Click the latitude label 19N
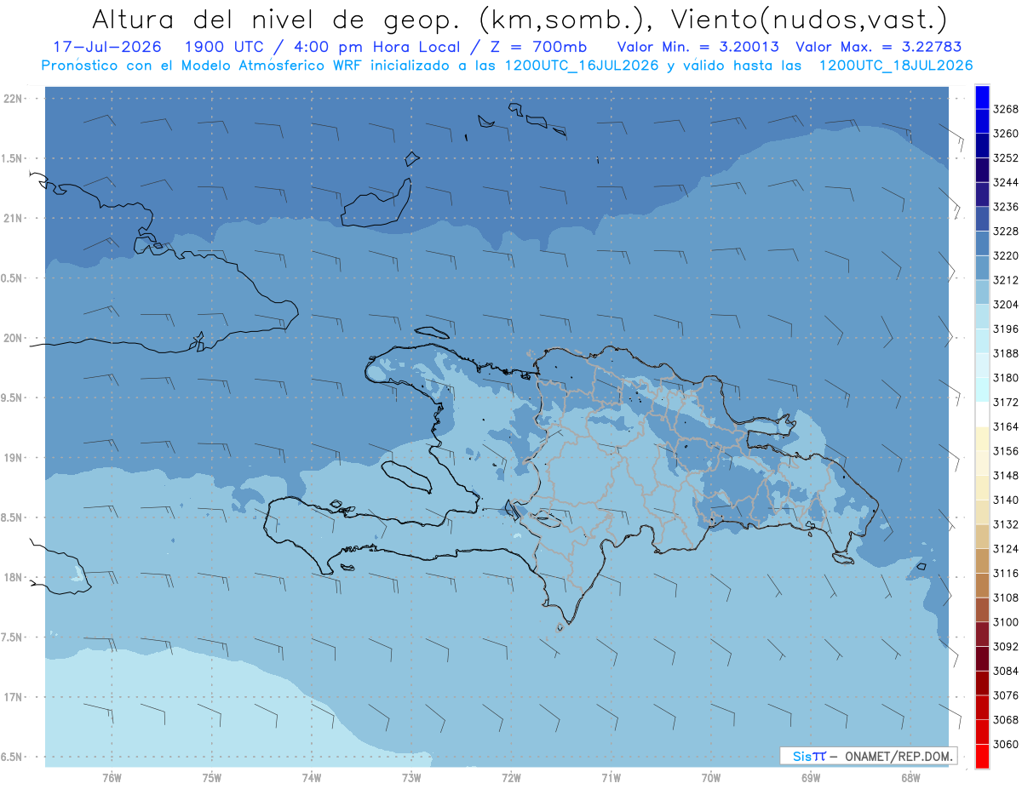Image resolution: width=1022 pixels, height=789 pixels. (12, 458)
